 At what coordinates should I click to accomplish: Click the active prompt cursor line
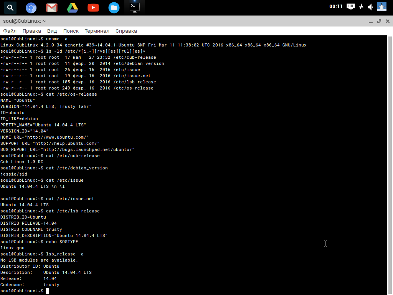[25, 291]
